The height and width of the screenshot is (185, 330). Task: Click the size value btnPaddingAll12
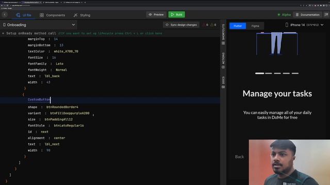pyautogui.click(x=58, y=119)
